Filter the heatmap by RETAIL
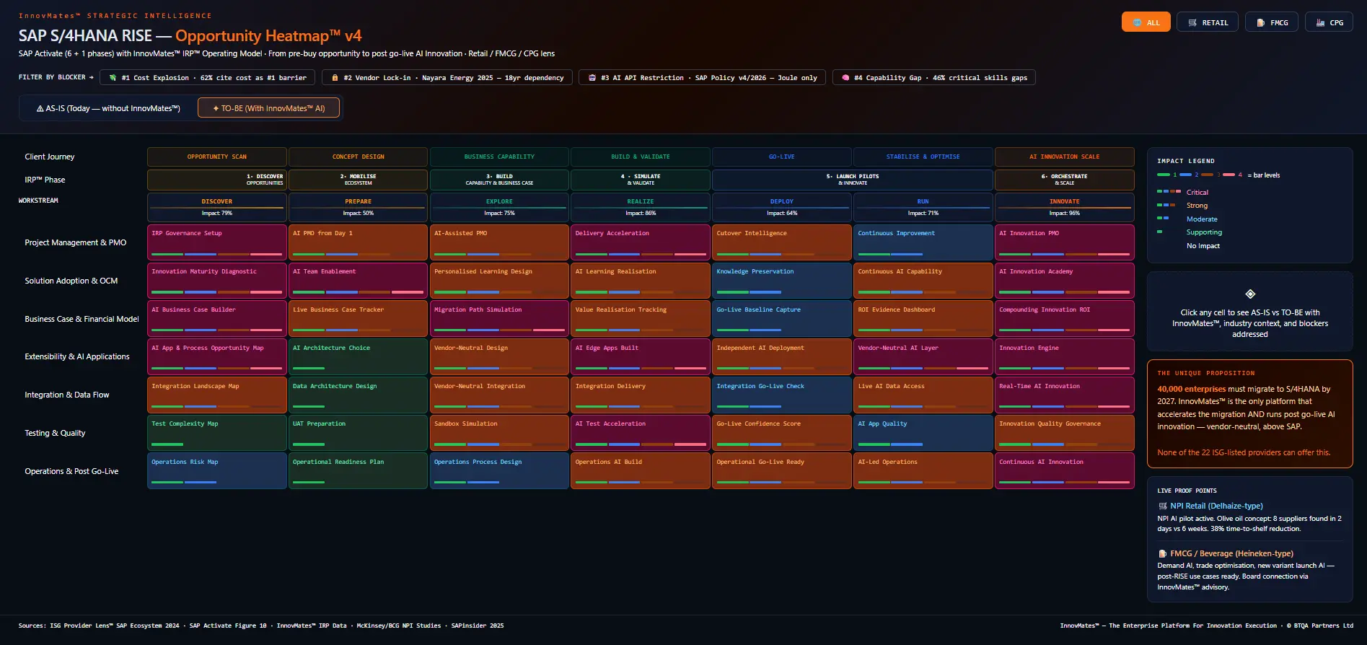1367x645 pixels. click(1208, 22)
